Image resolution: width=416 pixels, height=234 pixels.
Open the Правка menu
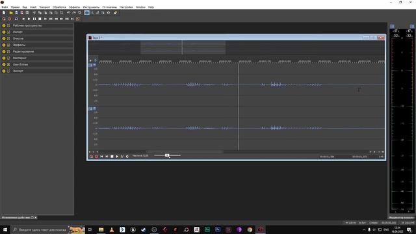click(15, 7)
